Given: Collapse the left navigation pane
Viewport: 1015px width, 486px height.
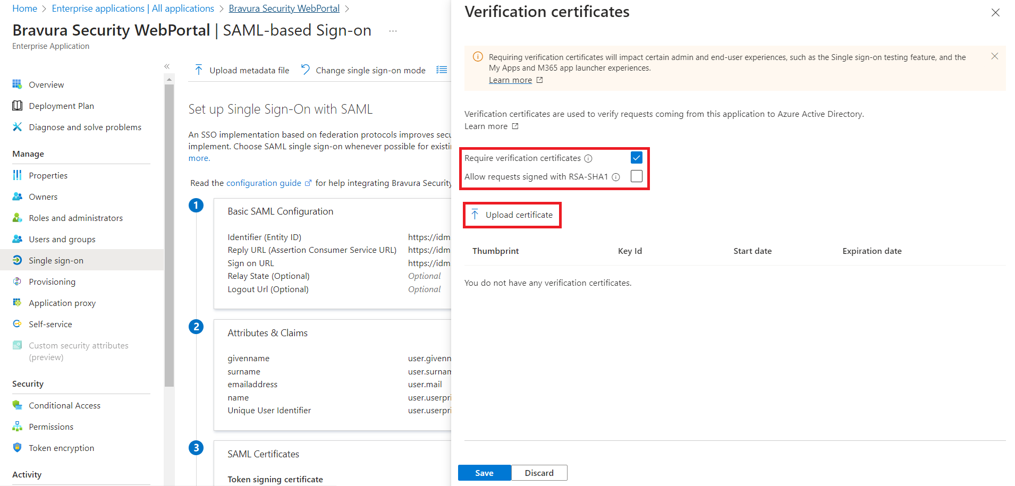Looking at the screenshot, I should [167, 66].
